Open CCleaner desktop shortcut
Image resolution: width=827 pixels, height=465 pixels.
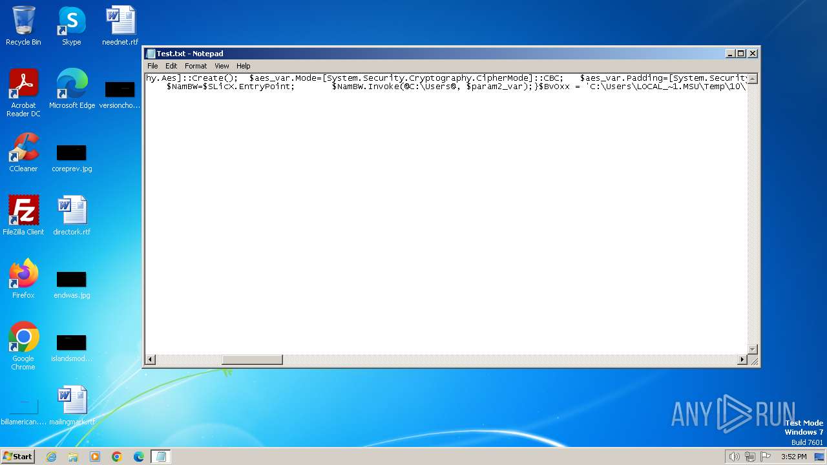tap(23, 152)
